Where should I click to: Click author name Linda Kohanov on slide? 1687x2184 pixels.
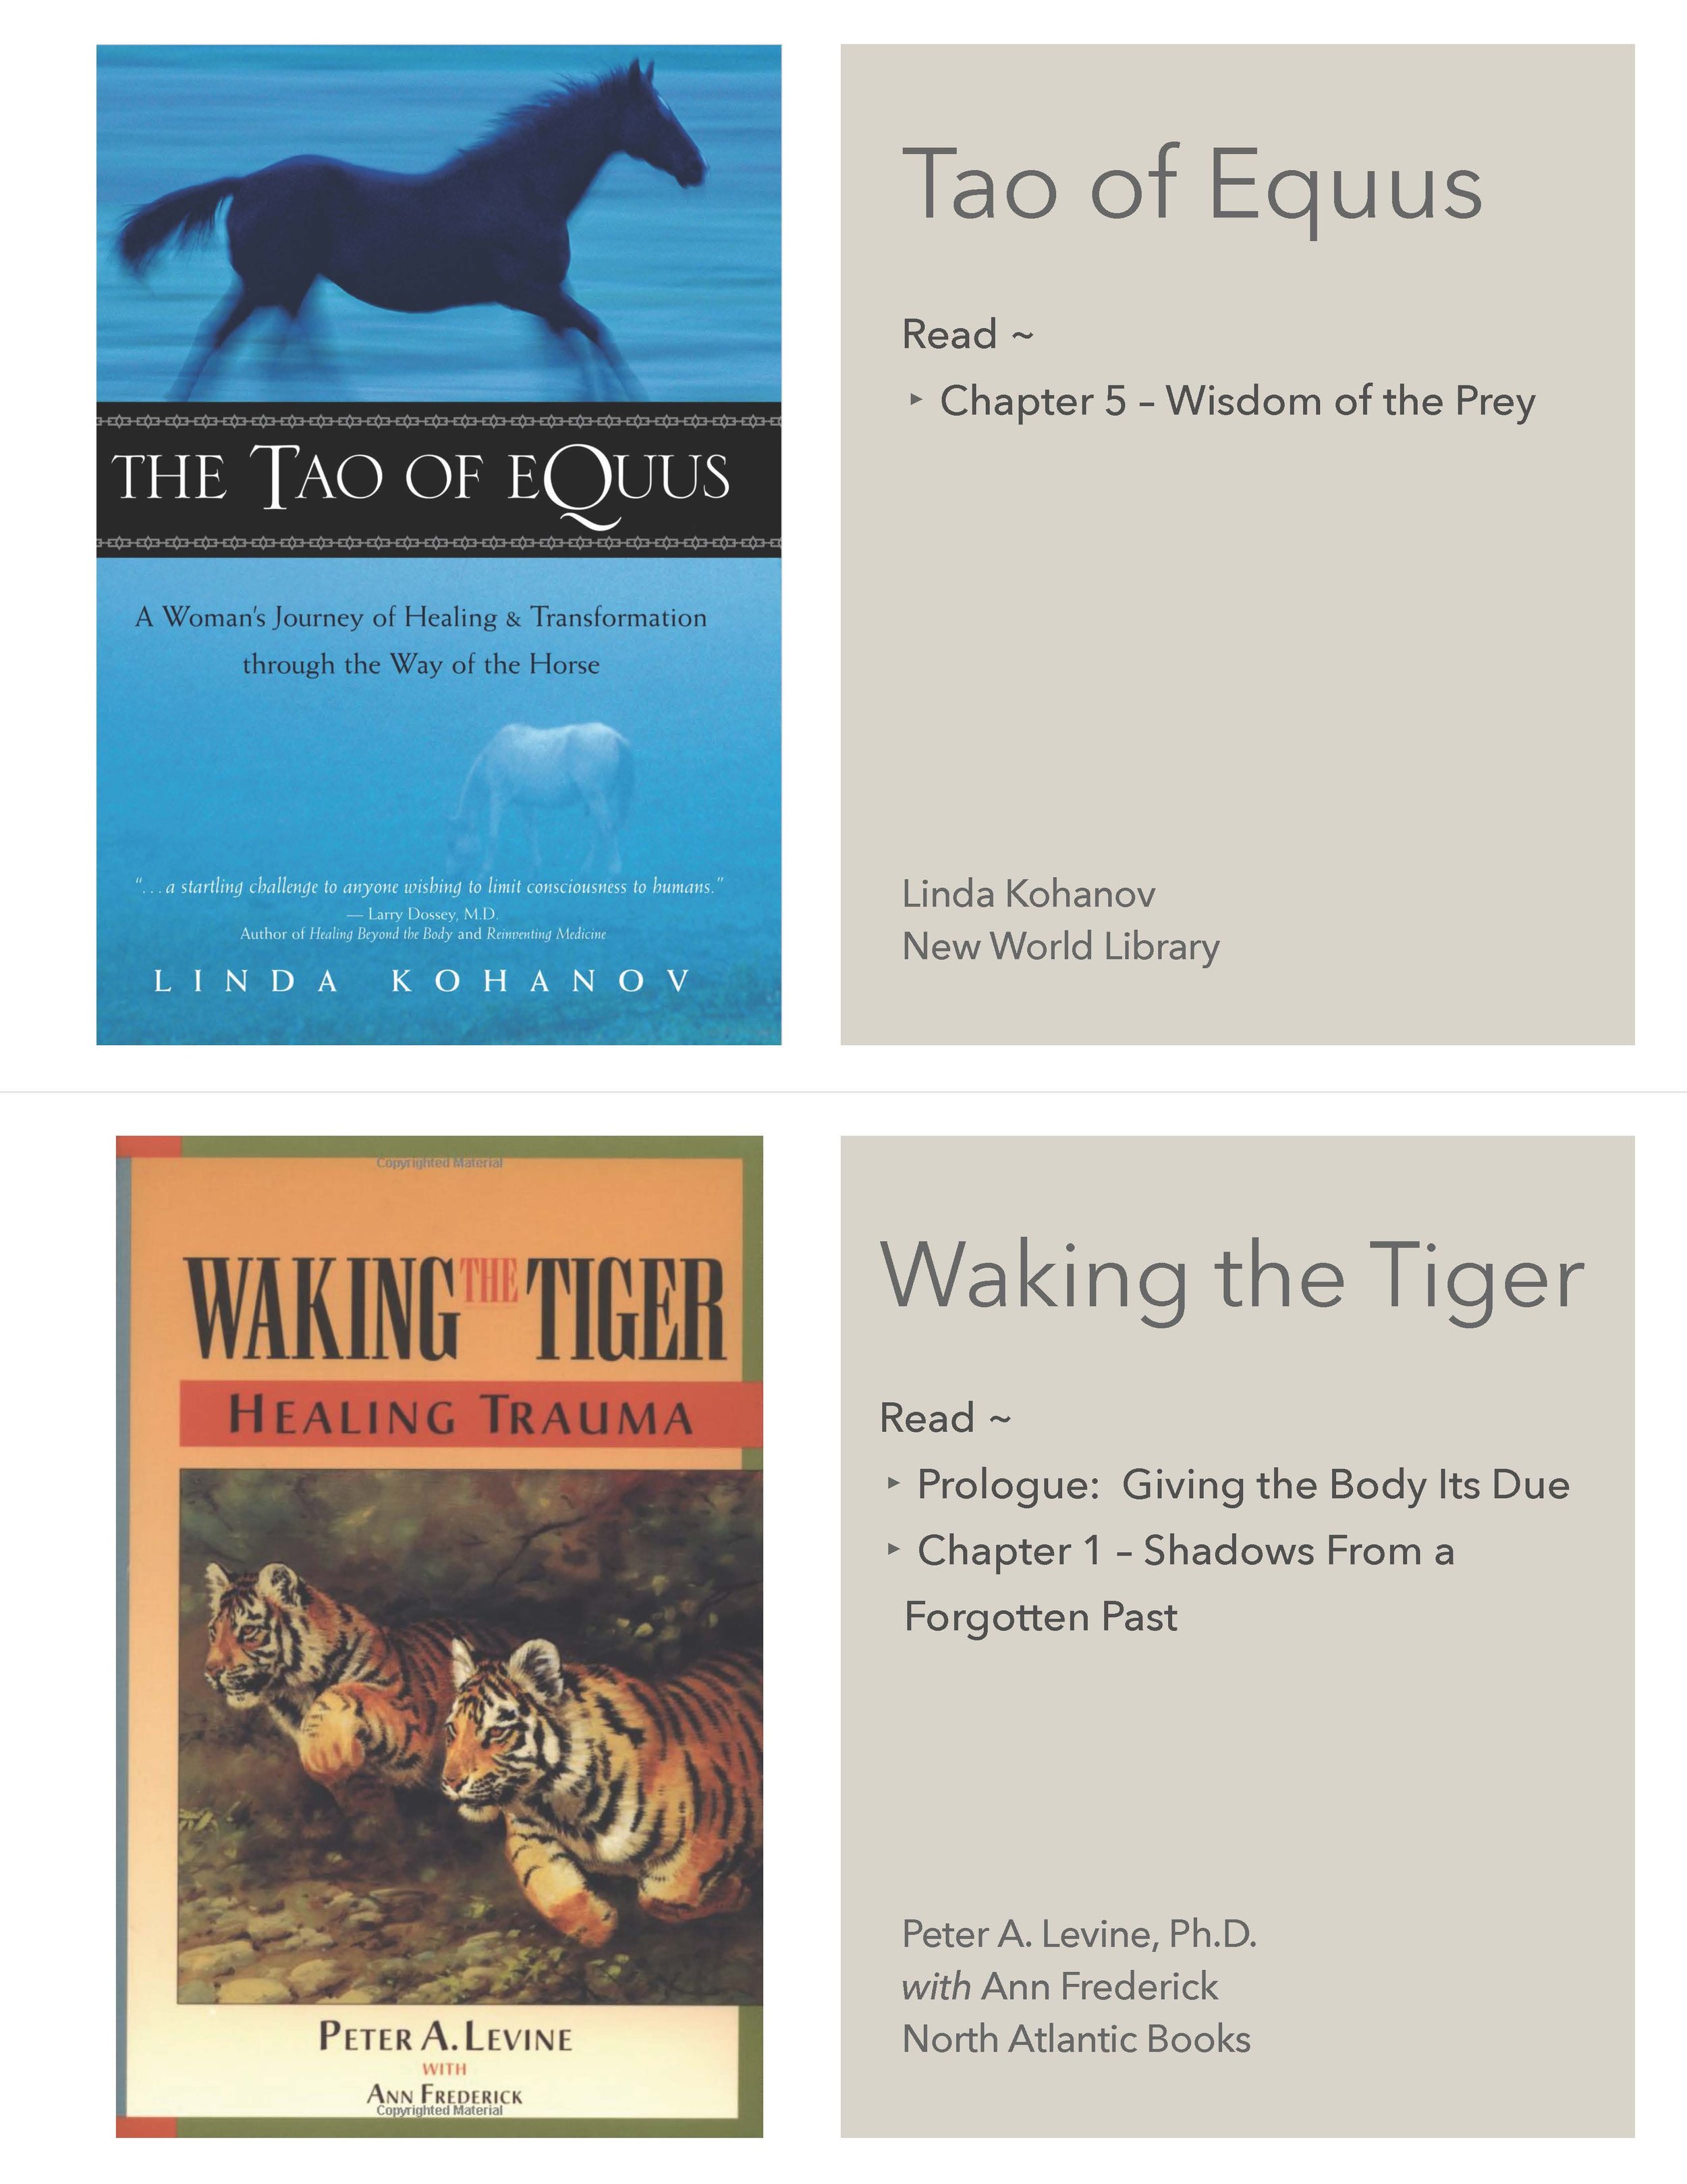click(x=1028, y=894)
